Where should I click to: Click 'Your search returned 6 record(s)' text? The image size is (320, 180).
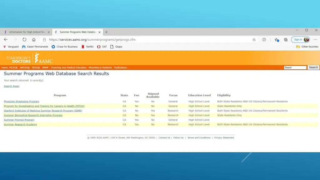23,80
